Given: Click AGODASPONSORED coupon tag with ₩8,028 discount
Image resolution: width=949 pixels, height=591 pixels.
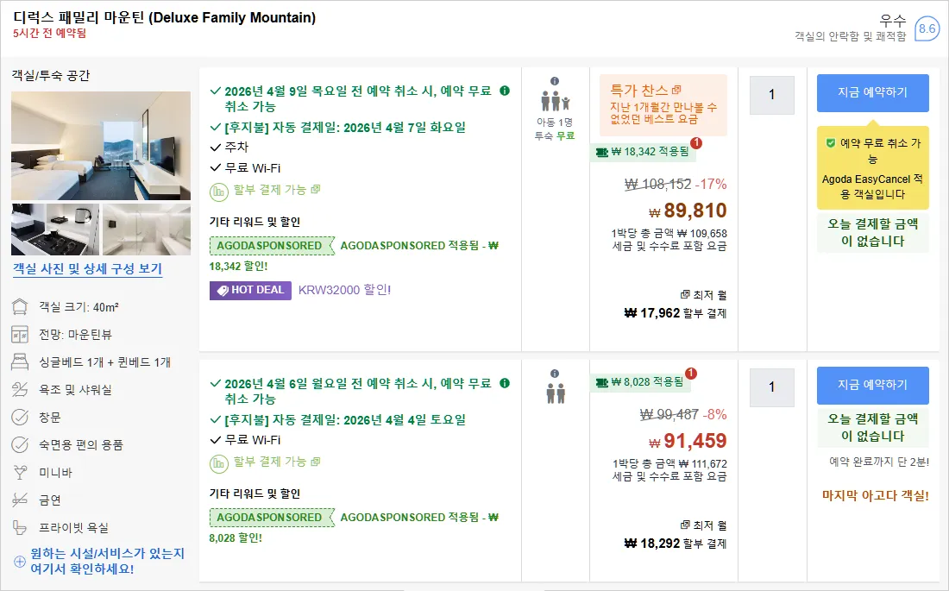Looking at the screenshot, I should [x=272, y=518].
